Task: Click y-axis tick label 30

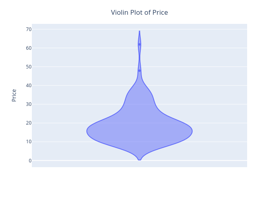Action: click(29, 104)
